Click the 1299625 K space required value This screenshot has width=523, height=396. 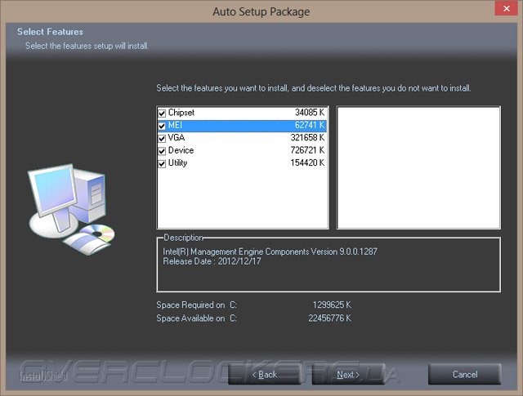coord(332,305)
